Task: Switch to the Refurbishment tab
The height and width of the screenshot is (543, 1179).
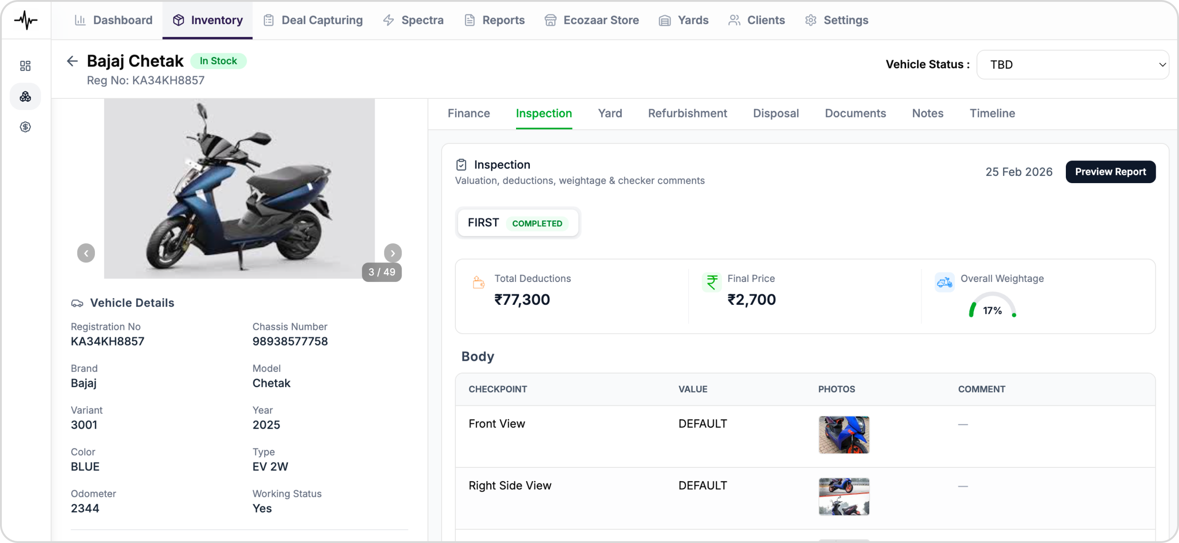Action: click(x=687, y=113)
